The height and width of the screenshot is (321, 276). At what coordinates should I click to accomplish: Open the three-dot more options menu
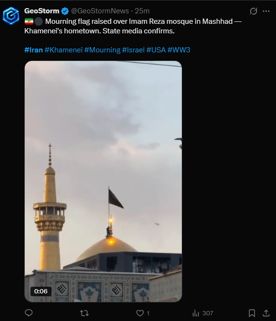point(266,11)
